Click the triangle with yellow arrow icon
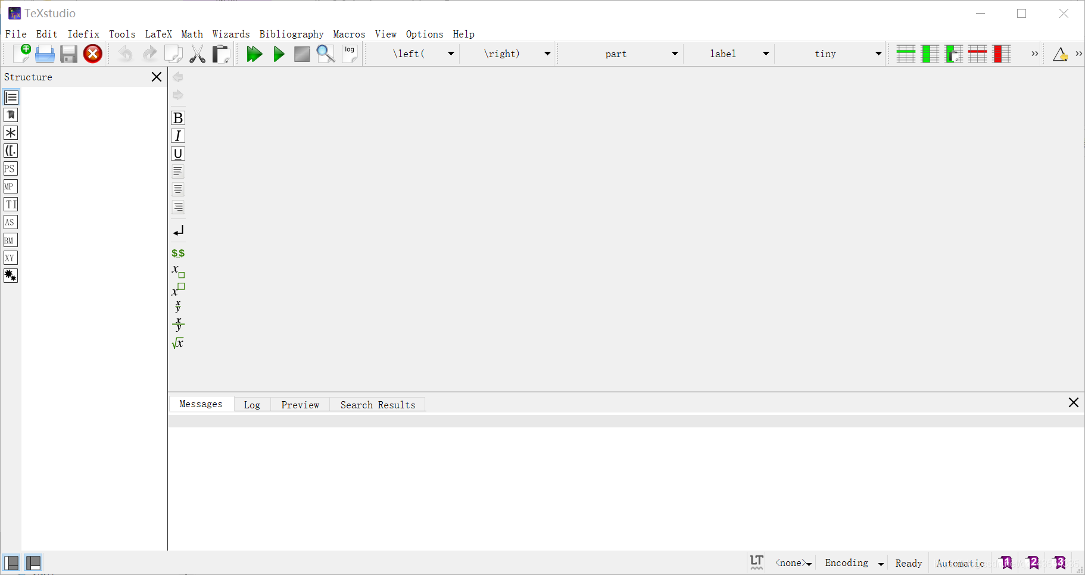1085x575 pixels. (1060, 54)
